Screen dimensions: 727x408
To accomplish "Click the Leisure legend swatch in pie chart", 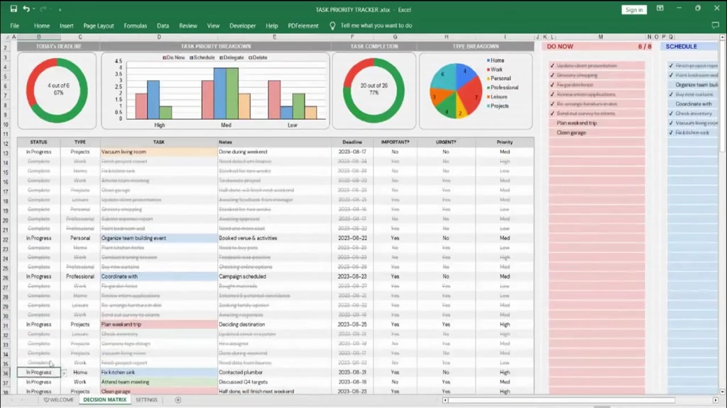I will [x=488, y=96].
